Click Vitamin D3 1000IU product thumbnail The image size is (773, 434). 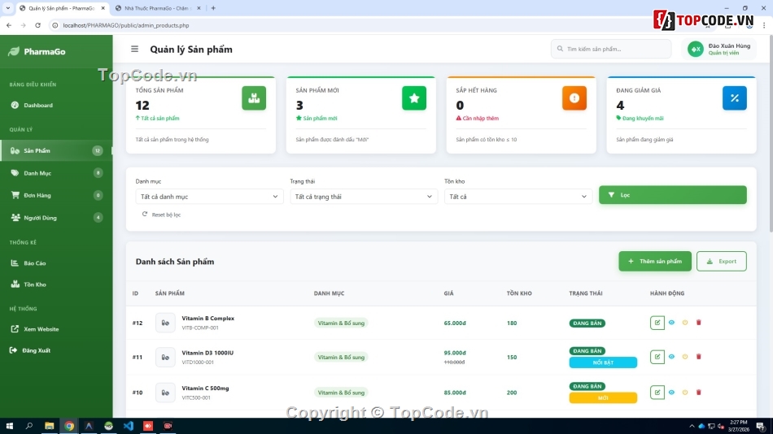point(165,357)
